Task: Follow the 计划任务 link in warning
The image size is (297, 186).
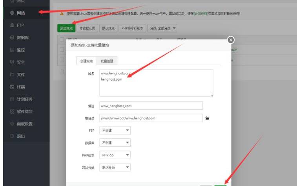Action: coord(201,13)
